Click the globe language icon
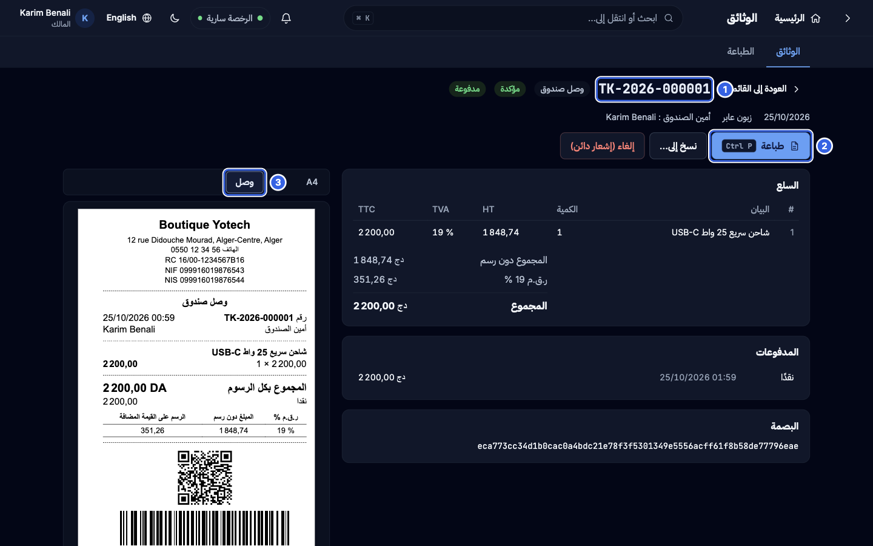Screen dimensions: 873x546 (x=147, y=18)
